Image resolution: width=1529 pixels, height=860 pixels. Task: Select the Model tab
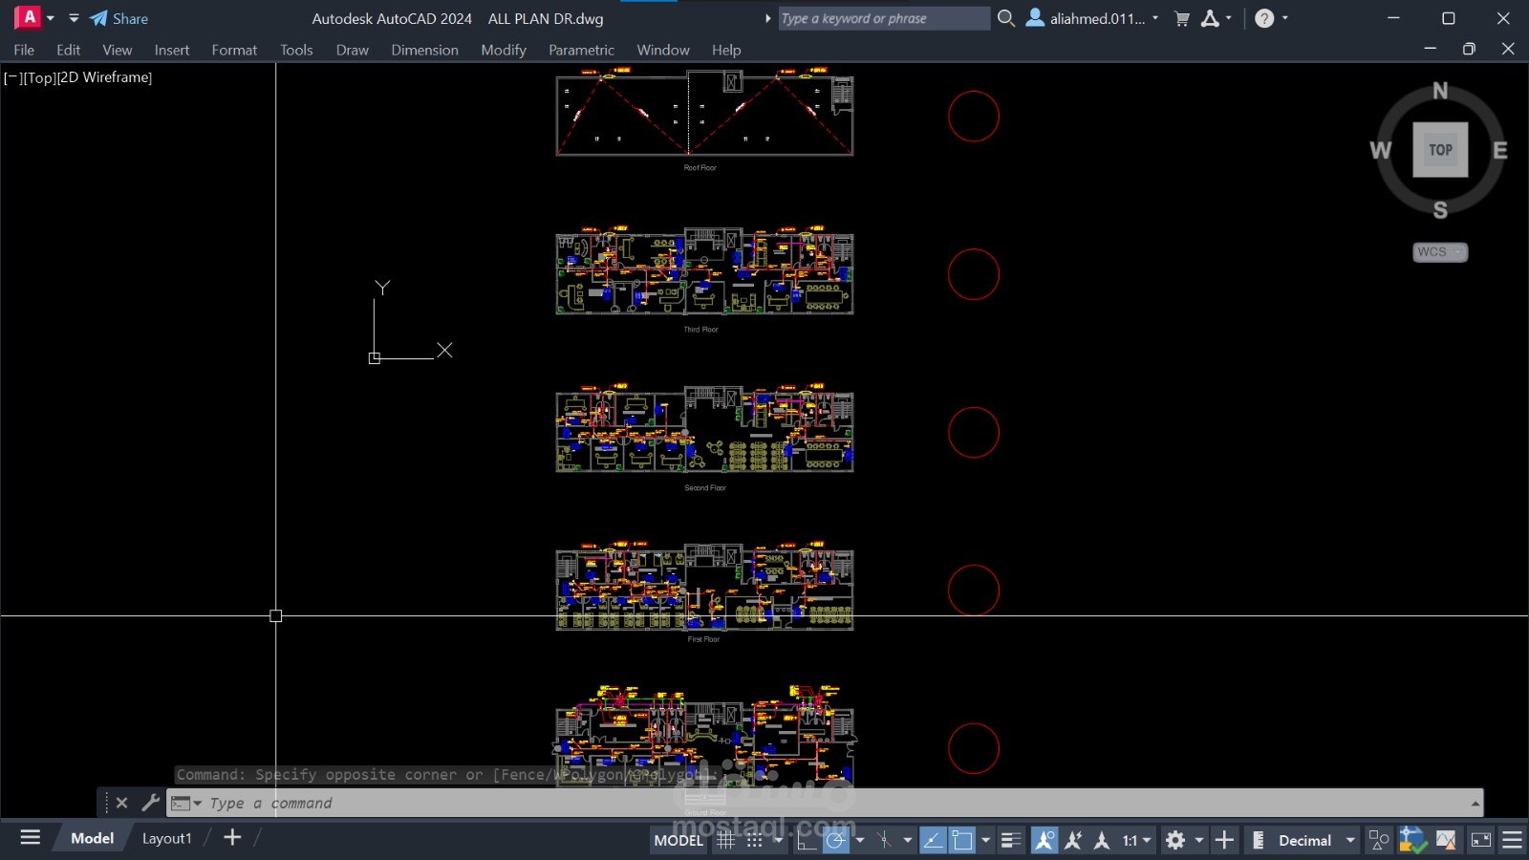coord(92,838)
